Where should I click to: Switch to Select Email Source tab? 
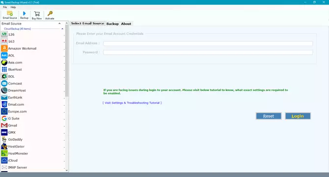click(x=87, y=23)
